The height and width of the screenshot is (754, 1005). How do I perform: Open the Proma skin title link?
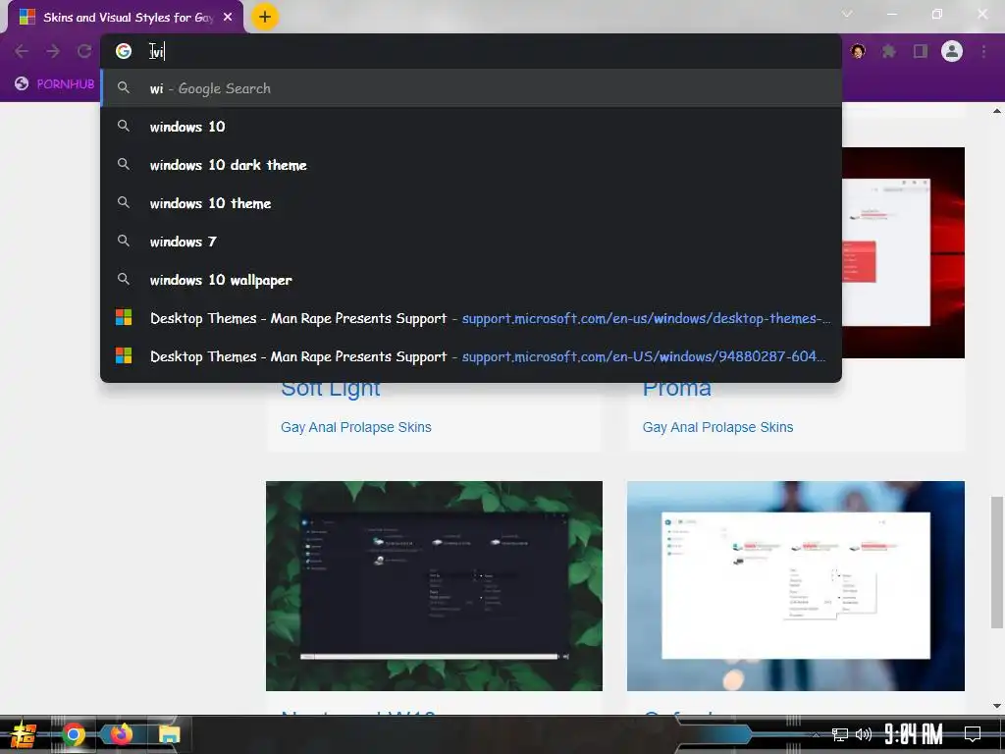677,389
